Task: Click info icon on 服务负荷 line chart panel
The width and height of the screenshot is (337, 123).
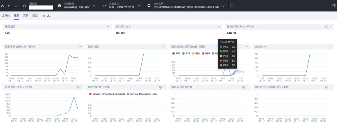Action: (x=77, y=87)
